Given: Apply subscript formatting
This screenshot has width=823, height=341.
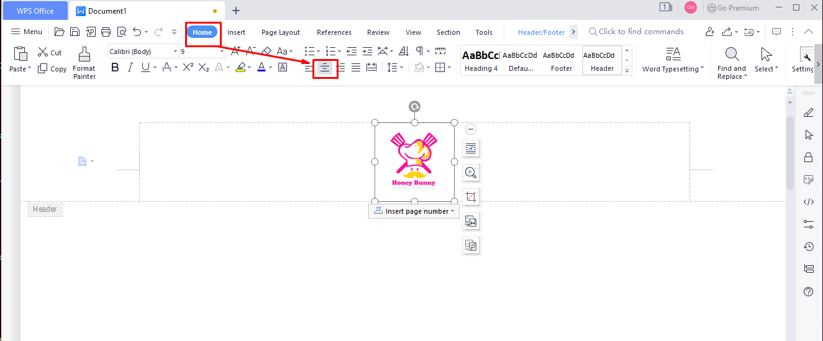Looking at the screenshot, I should click(x=204, y=67).
